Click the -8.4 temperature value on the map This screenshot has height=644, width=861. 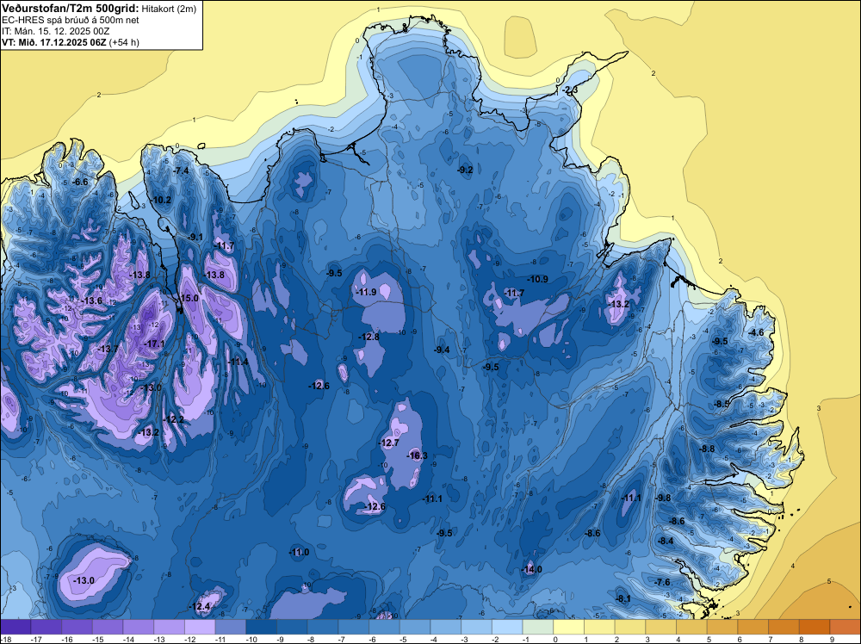coord(665,541)
